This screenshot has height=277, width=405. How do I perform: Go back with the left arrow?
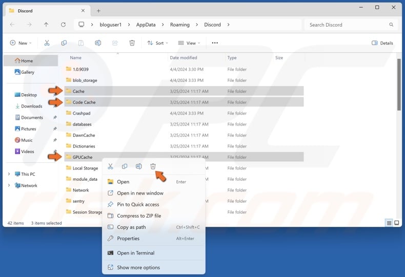12,25
